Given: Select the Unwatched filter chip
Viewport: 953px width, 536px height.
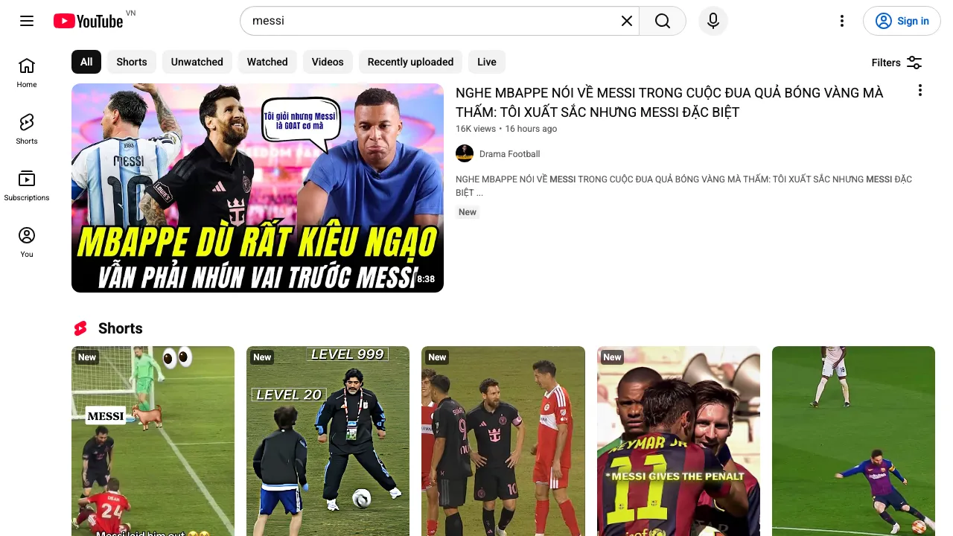Looking at the screenshot, I should coord(197,62).
